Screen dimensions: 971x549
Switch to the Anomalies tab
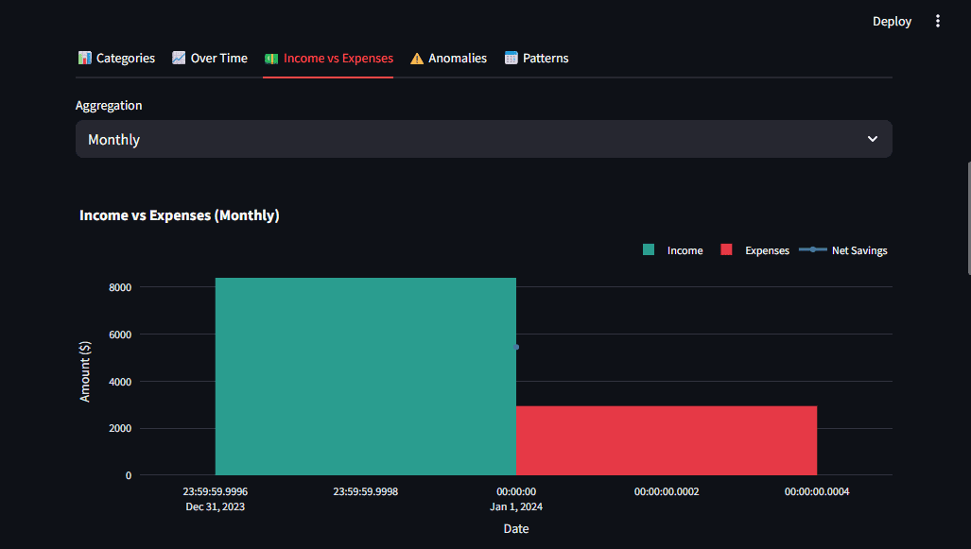(457, 59)
